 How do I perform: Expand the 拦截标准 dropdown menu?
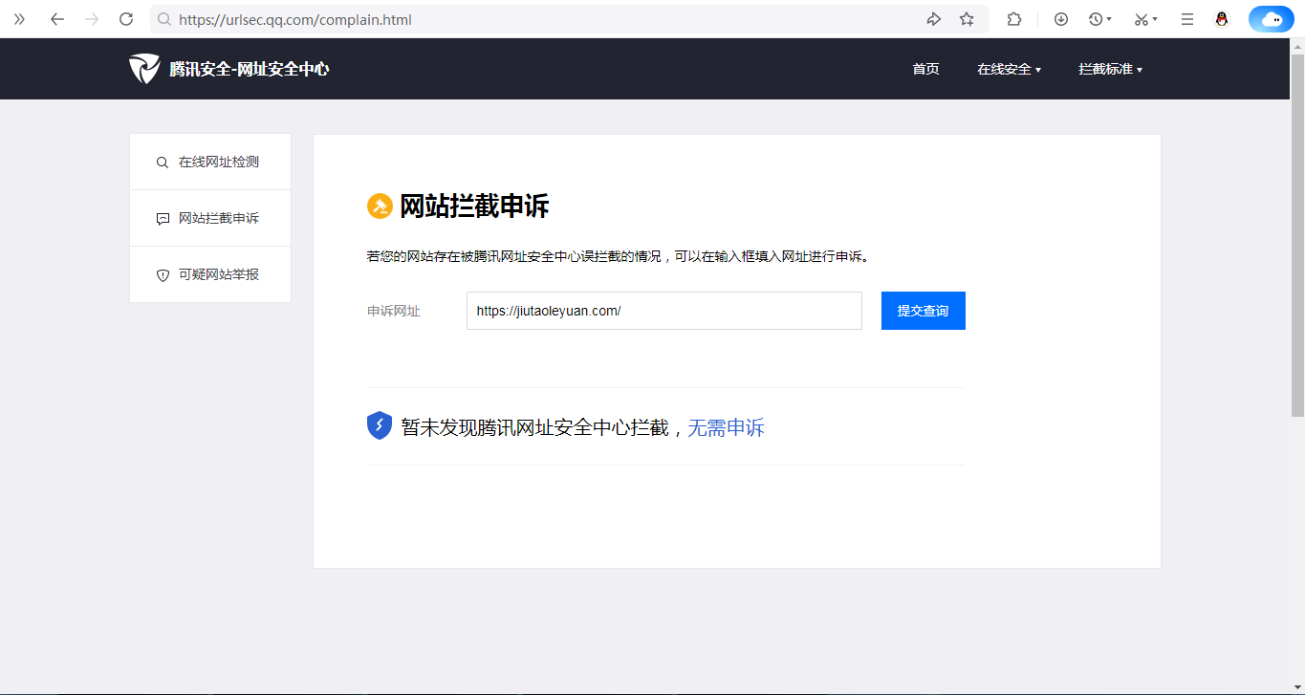pyautogui.click(x=1111, y=69)
